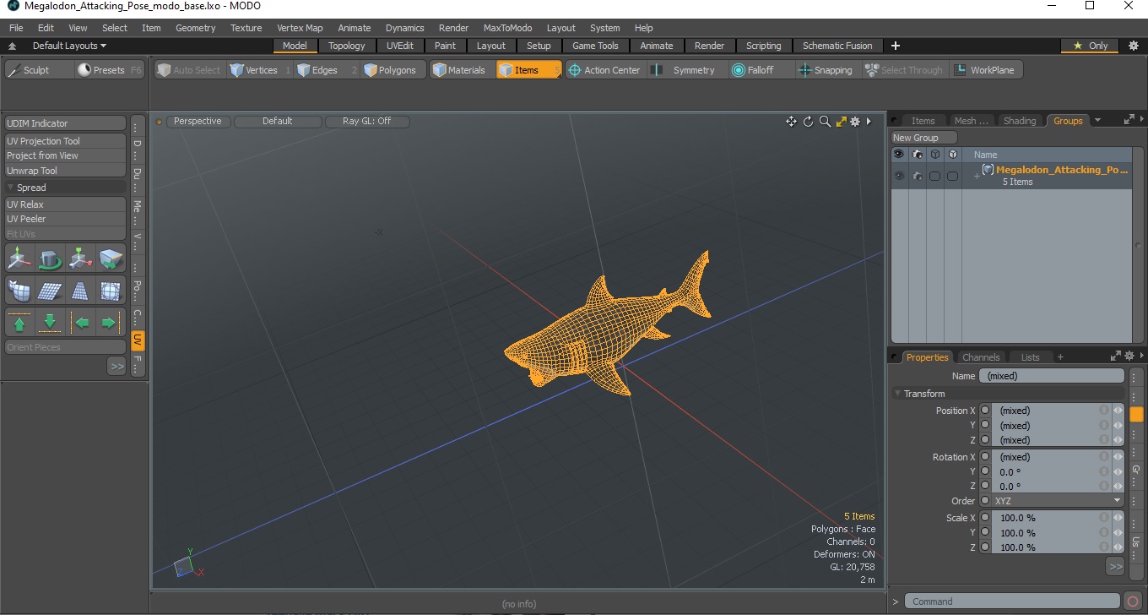This screenshot has width=1148, height=615.
Task: Click the spherical UV grid icon
Action: point(111,291)
